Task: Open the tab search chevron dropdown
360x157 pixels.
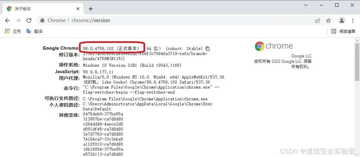Action: tap(306, 5)
